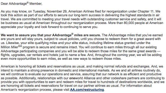Click the superscript SM mark after Million Miler
Screen dimensions: 166x93
click(20, 46)
